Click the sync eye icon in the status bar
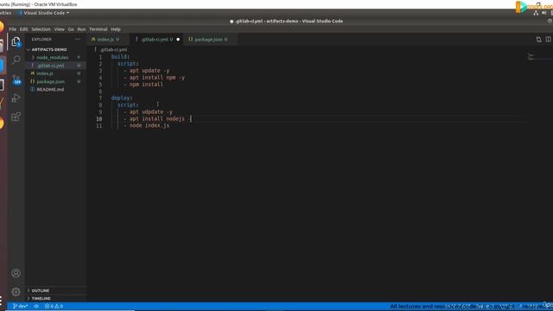The image size is (553, 311). [36, 306]
